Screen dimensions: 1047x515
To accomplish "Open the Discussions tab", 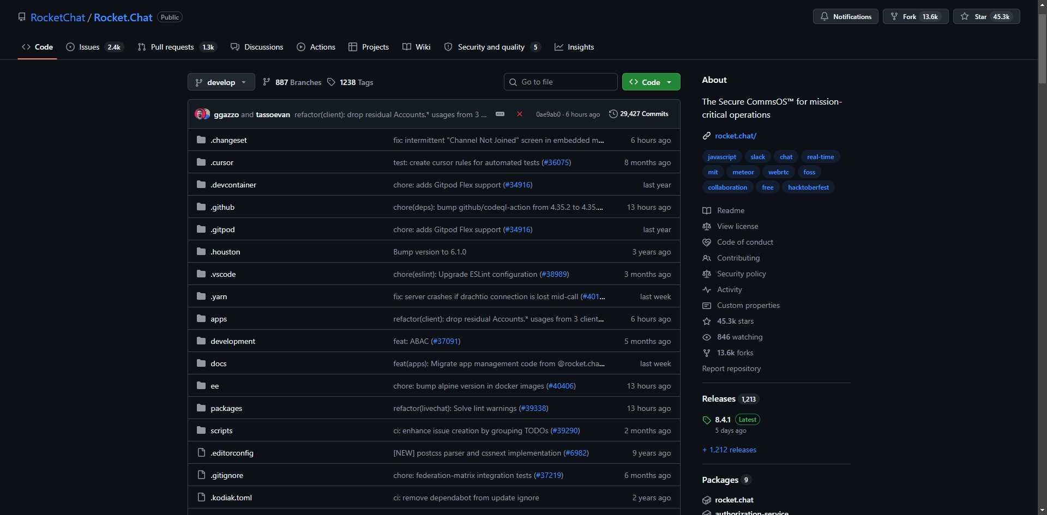I will 257,47.
